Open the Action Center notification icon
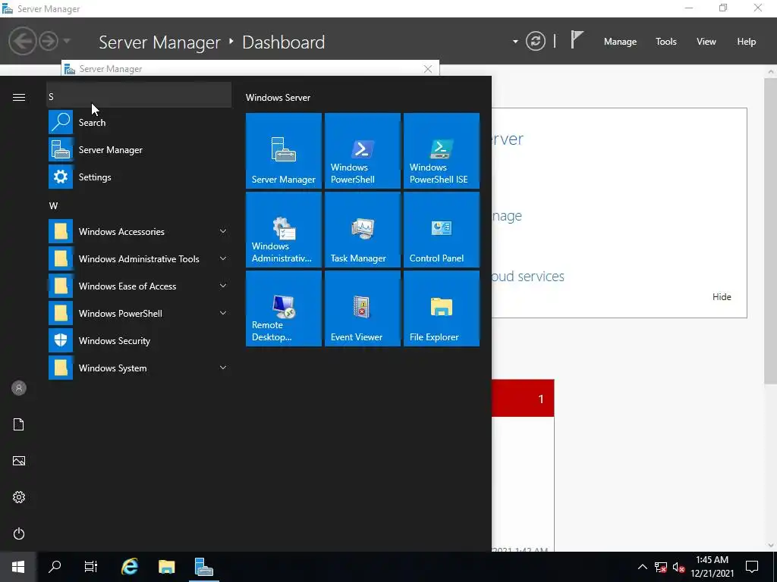The width and height of the screenshot is (777, 582). 752,567
